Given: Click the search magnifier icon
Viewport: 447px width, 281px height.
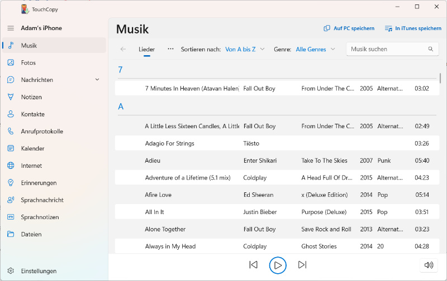Looking at the screenshot, I should click(430, 49).
